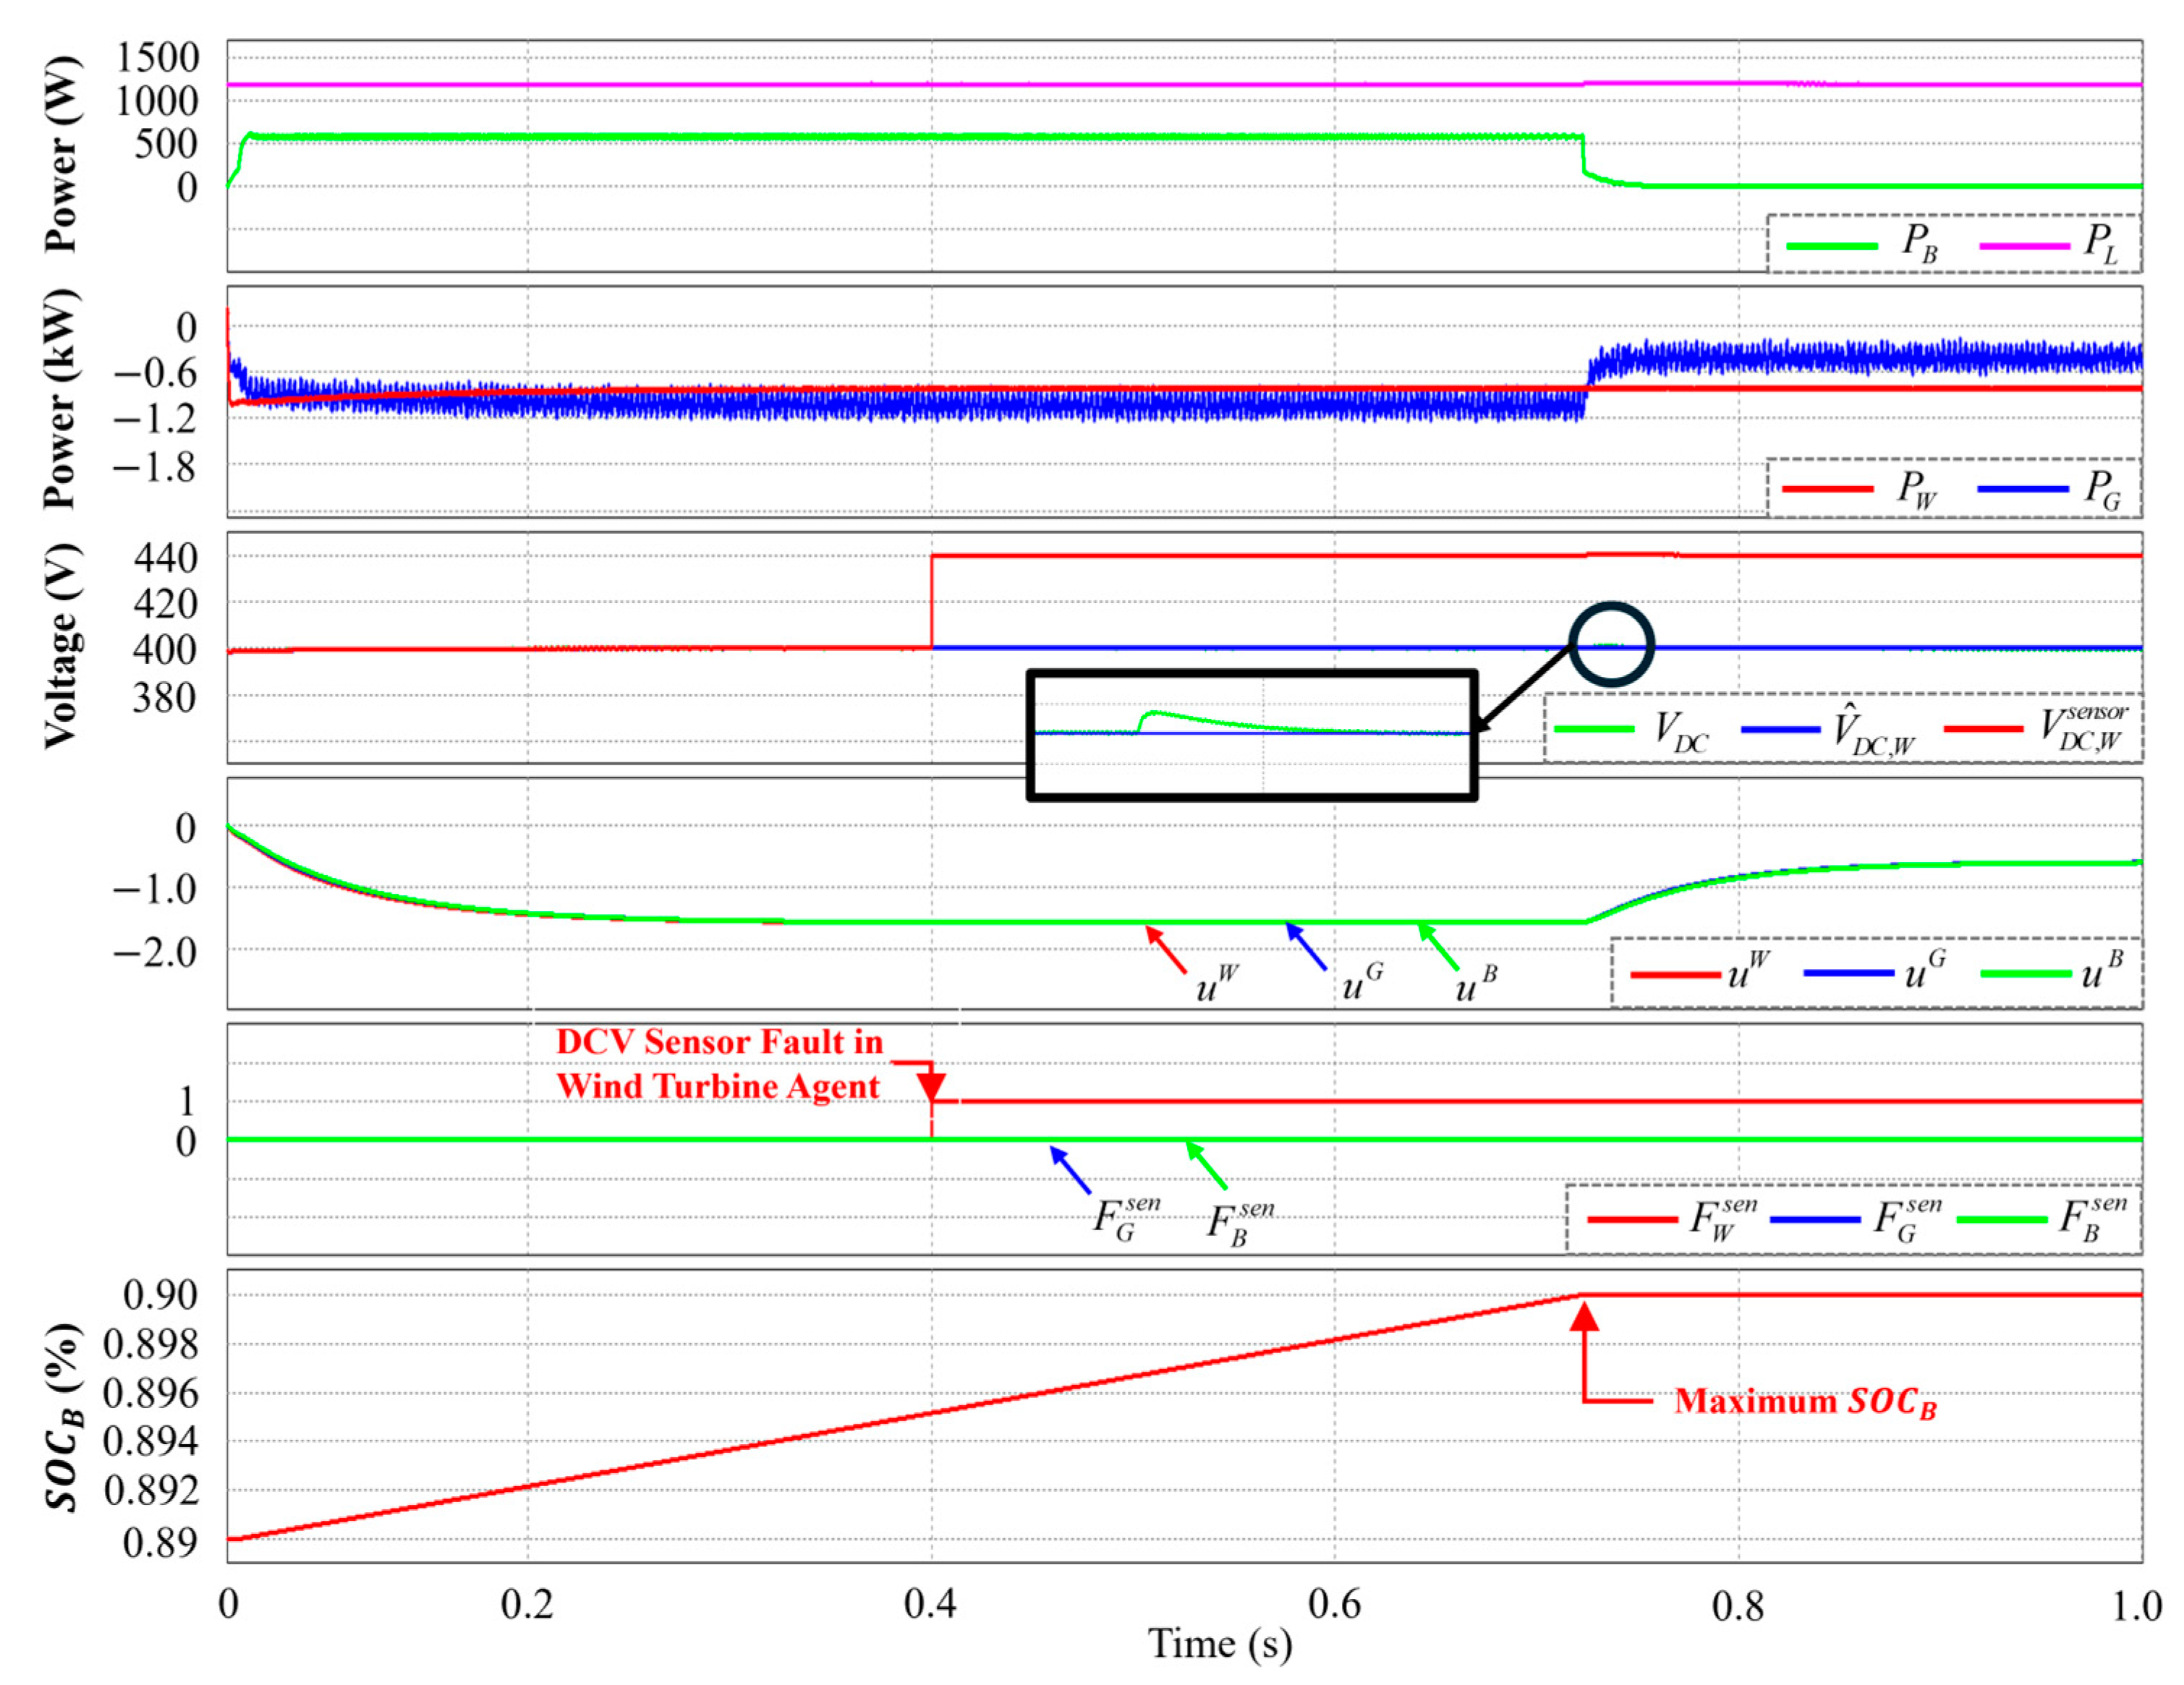The height and width of the screenshot is (1685, 2184).
Task: Click the 0.6 tick label on time axis
Action: (1334, 1604)
